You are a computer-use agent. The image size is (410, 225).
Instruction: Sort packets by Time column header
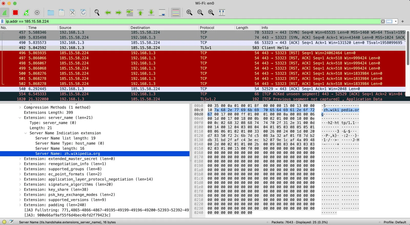point(42,28)
